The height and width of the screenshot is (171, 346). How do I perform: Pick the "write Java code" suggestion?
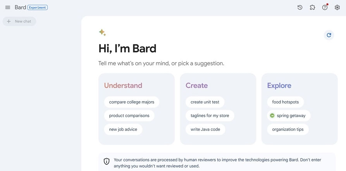click(205, 129)
